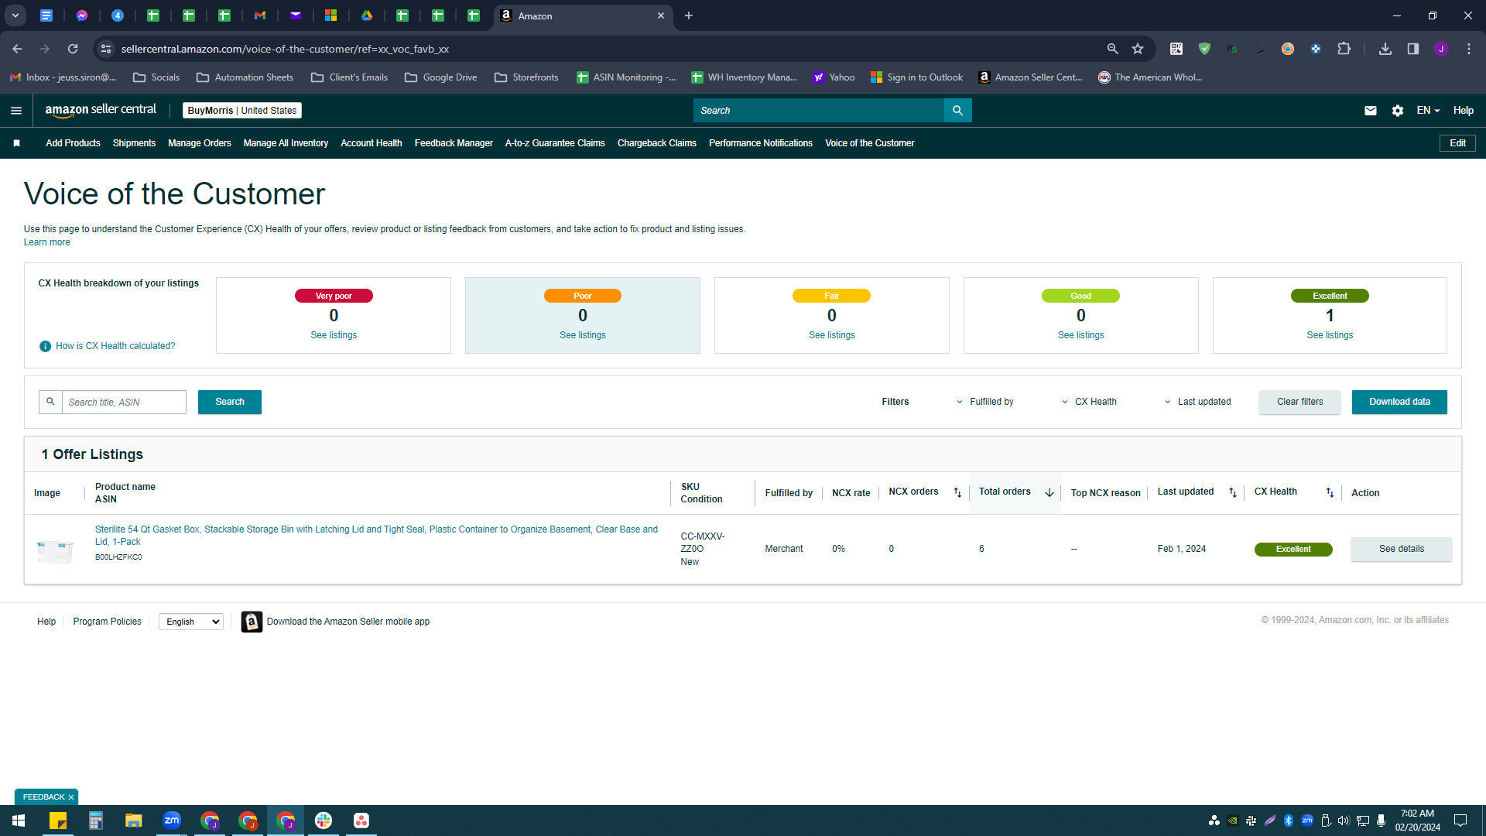The image size is (1486, 836).
Task: Open the BuyMorris United States account switcher
Action: point(242,111)
